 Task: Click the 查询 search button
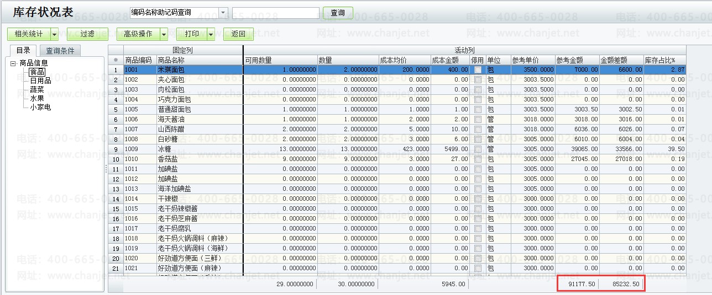337,13
